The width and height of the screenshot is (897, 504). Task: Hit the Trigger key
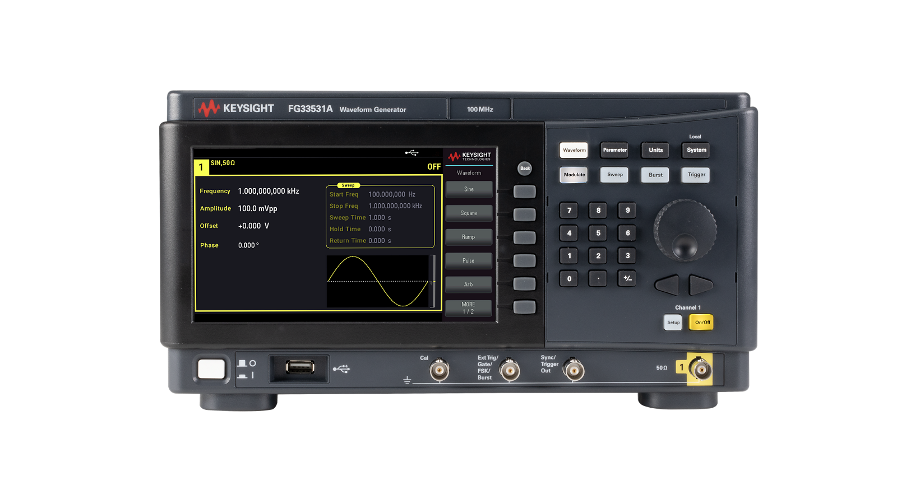click(x=696, y=175)
